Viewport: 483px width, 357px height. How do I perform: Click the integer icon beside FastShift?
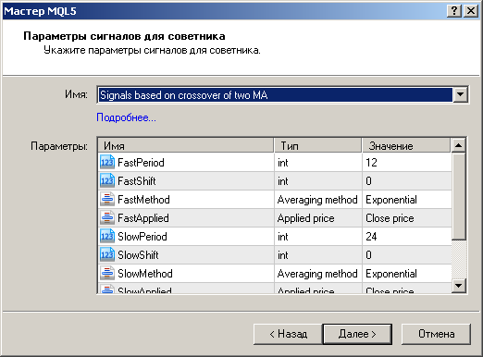107,180
